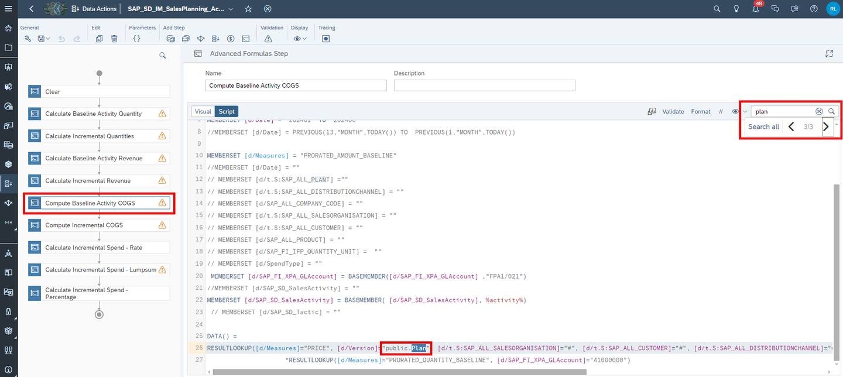Add a Cross-Model Copy step
Image resolution: width=843 pixels, height=377 pixels.
[x=186, y=39]
